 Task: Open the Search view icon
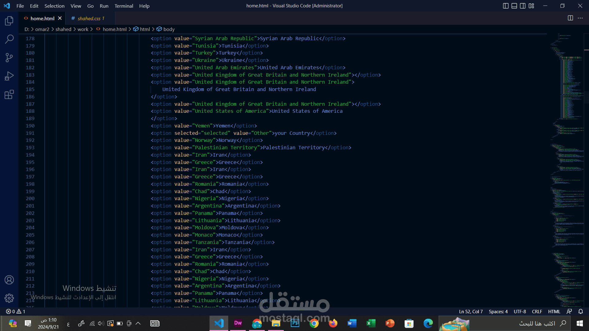click(9, 39)
